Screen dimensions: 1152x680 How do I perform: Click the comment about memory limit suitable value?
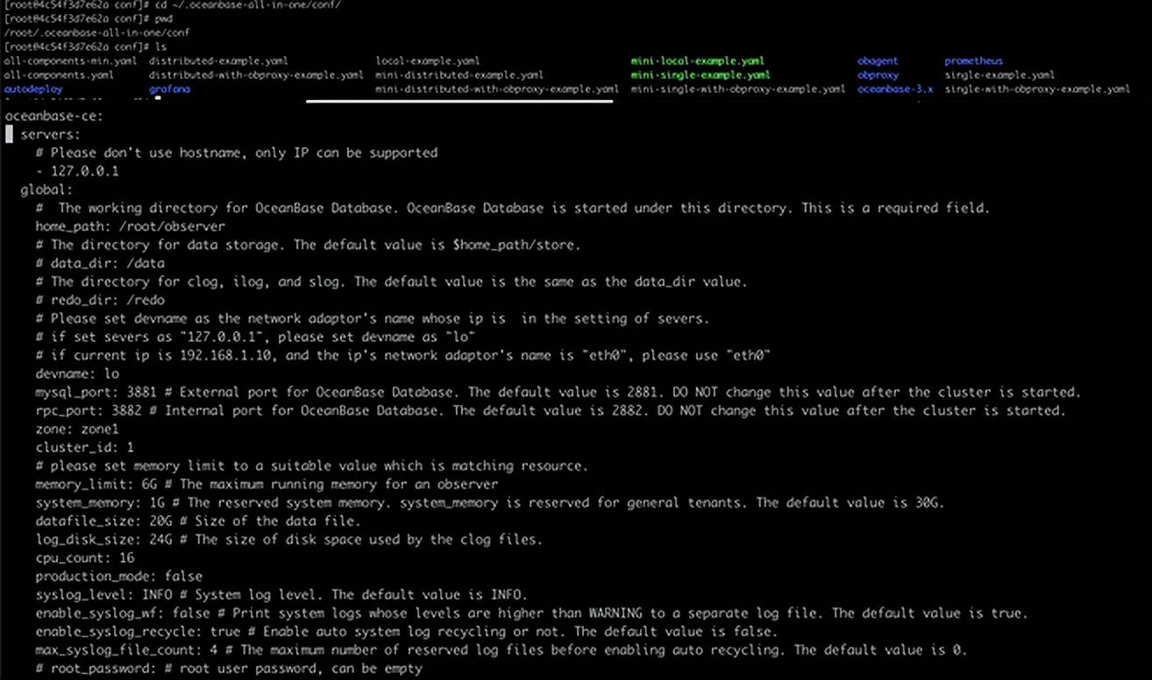(x=311, y=465)
